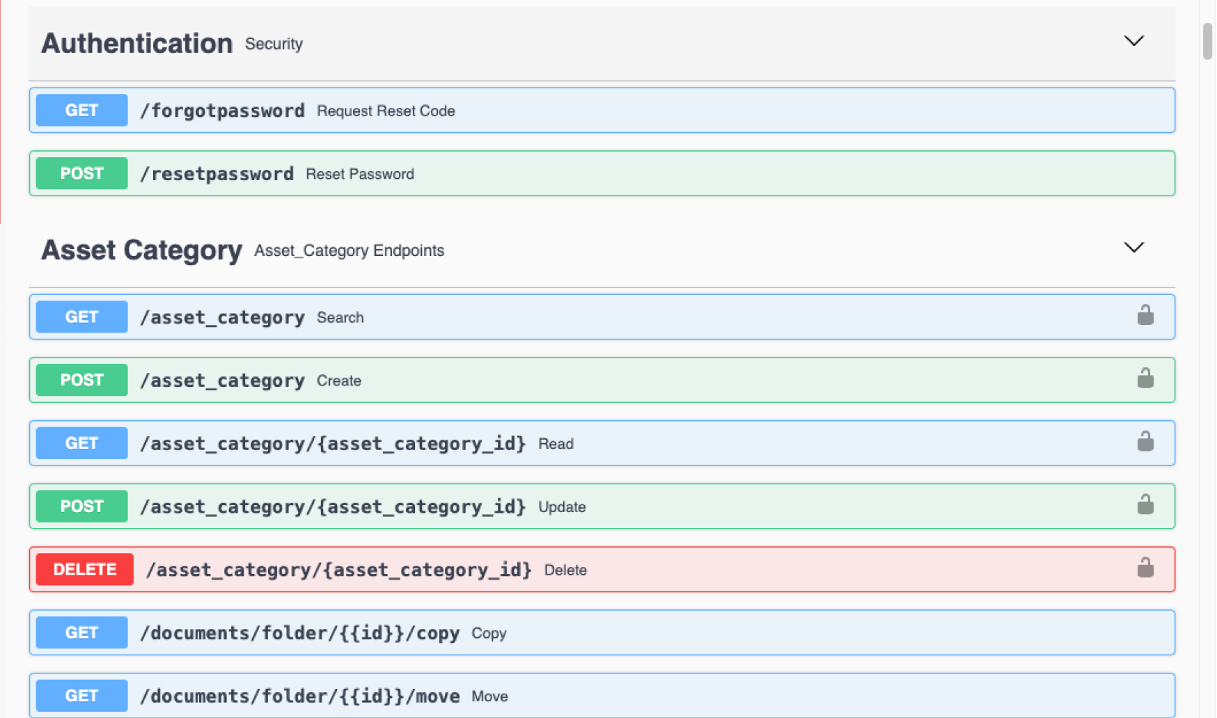Screen dimensions: 1217x718
Task: Click the lock icon on POST /asset_category Create
Action: pyautogui.click(x=1145, y=378)
